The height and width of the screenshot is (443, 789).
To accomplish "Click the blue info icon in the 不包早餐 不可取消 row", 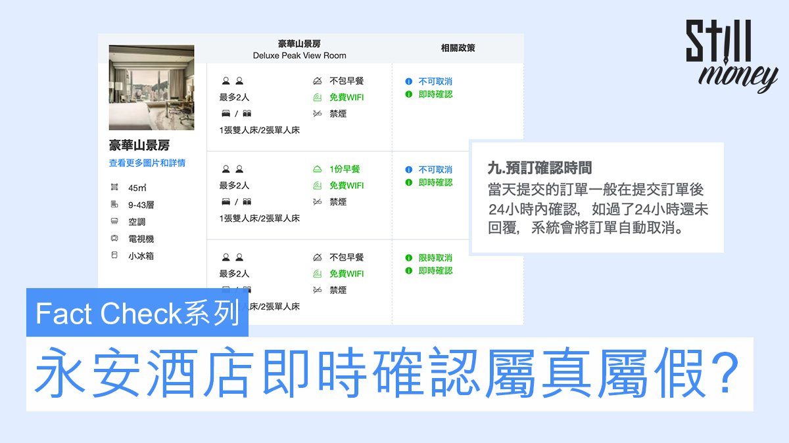I will (409, 81).
